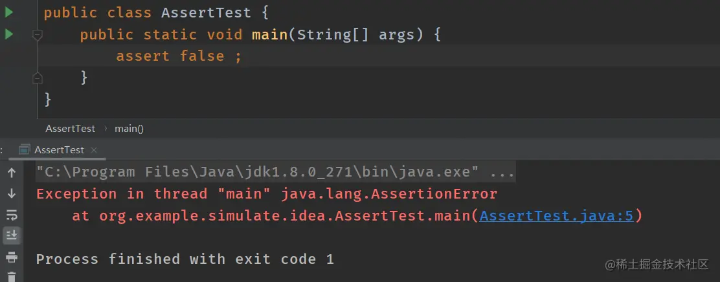Close the AssertTest run tab
Viewport: 720px width, 282px height.
94,150
